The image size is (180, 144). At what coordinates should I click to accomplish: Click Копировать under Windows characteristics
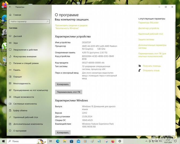[63, 133]
